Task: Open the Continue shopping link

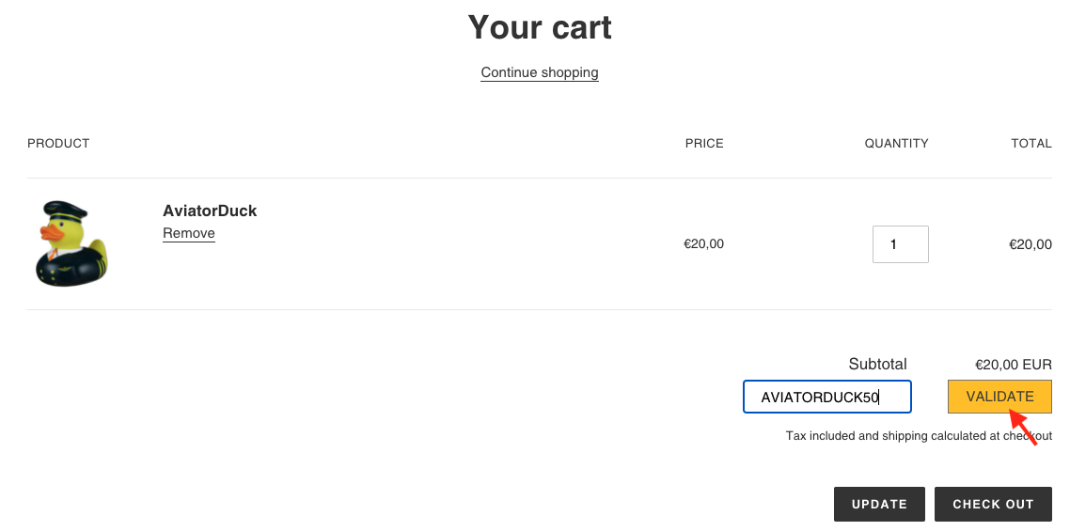Action: click(540, 72)
